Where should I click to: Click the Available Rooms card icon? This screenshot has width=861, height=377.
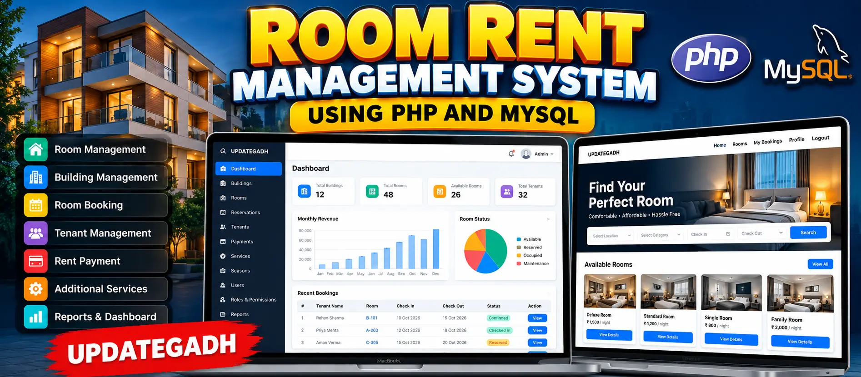point(440,192)
